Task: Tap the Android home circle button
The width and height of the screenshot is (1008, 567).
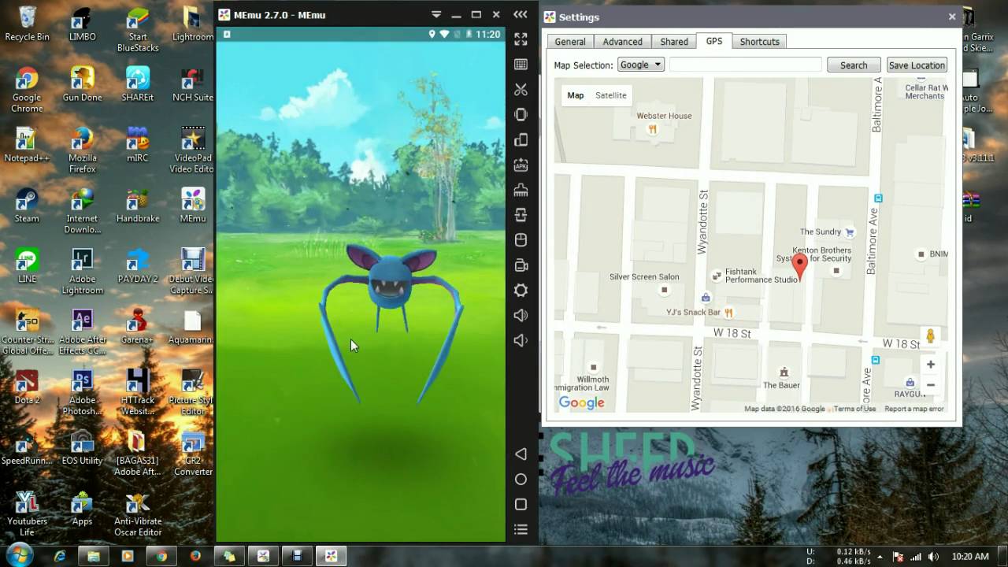Action: (x=521, y=479)
